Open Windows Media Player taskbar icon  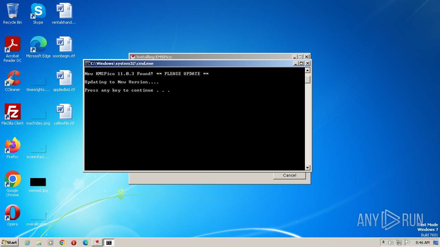click(x=51, y=243)
